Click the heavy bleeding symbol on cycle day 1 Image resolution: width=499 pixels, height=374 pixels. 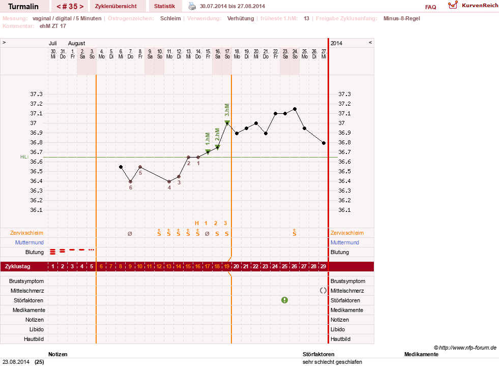coord(52,252)
